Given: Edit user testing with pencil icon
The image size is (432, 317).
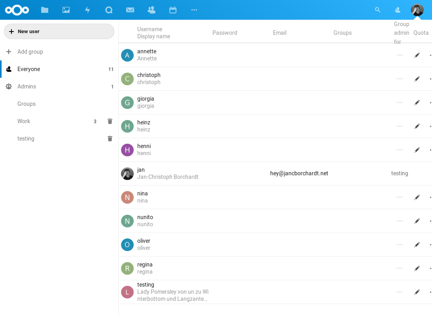Looking at the screenshot, I should tap(417, 292).
